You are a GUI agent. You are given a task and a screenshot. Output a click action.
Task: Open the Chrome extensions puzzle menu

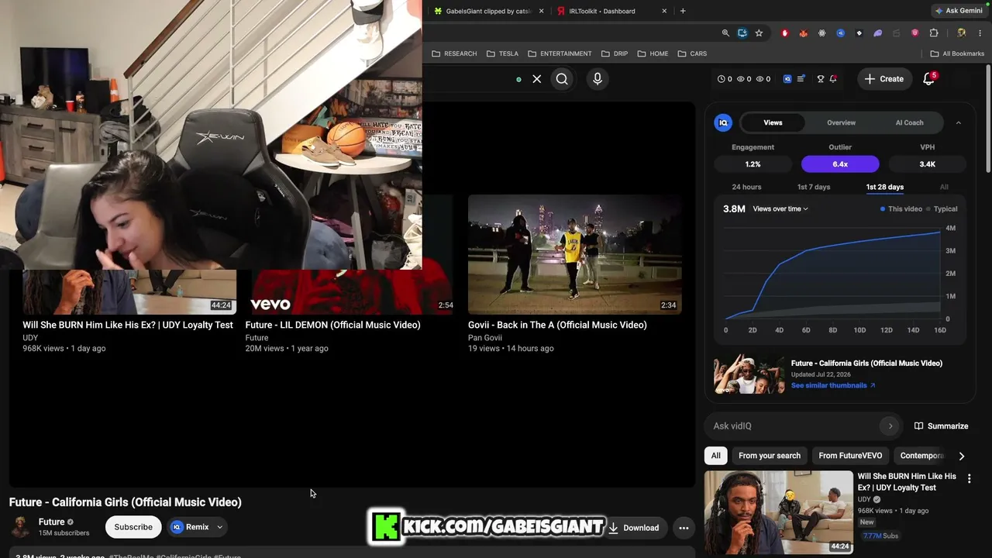pyautogui.click(x=934, y=33)
